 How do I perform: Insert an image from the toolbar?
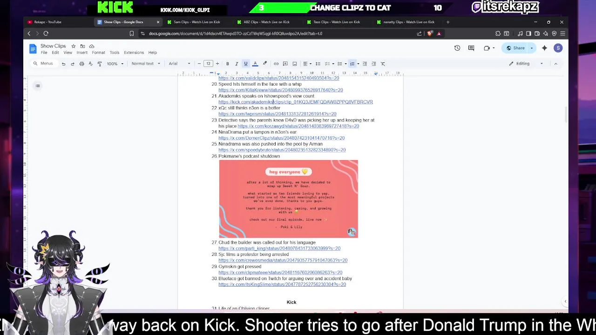pyautogui.click(x=295, y=64)
